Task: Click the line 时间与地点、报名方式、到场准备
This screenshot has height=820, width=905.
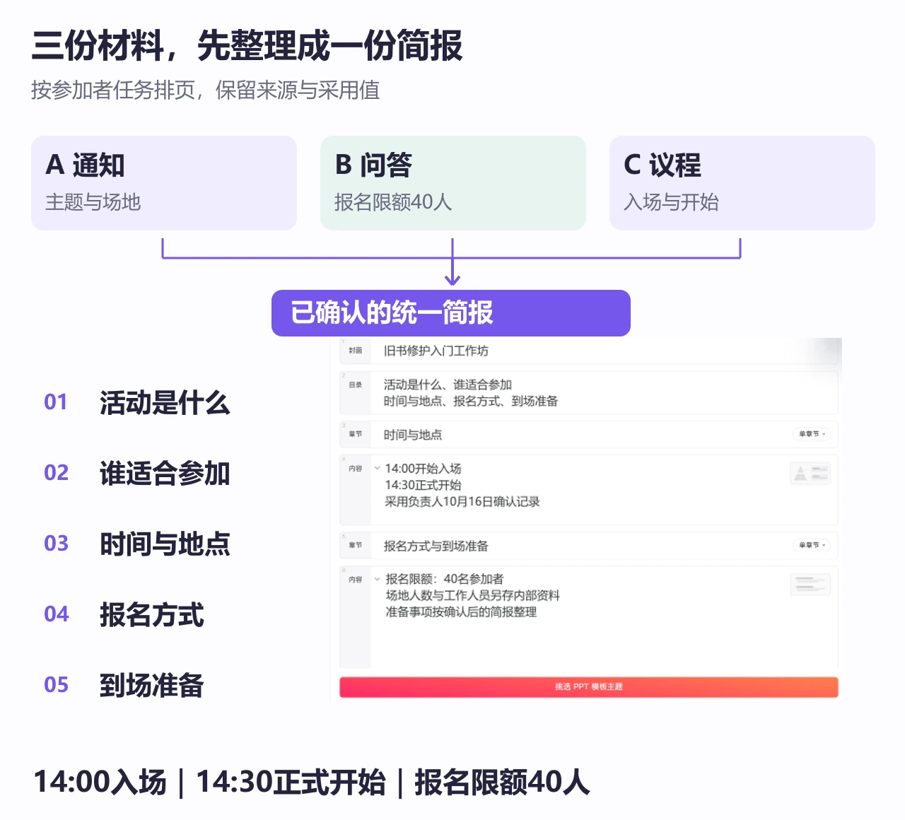Action: click(471, 401)
